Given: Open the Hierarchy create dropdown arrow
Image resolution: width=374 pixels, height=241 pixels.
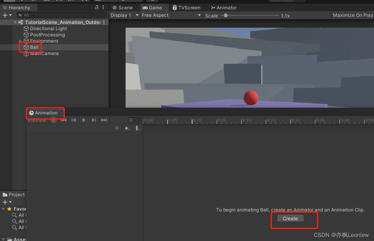Looking at the screenshot, I should tap(10, 15).
